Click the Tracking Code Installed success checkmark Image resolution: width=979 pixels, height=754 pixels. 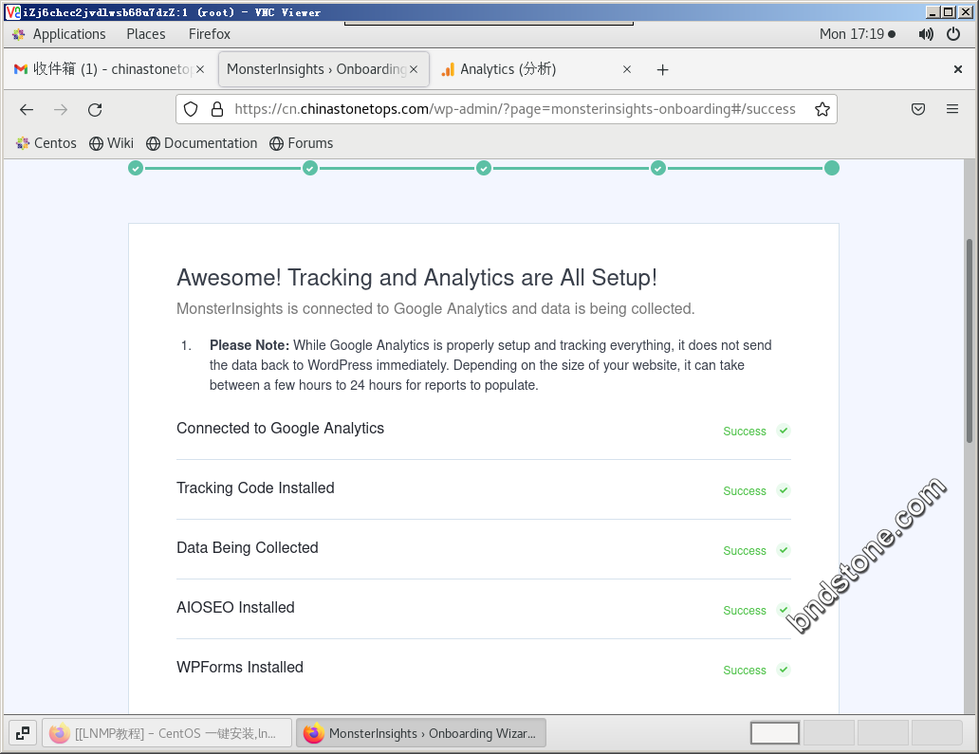784,490
